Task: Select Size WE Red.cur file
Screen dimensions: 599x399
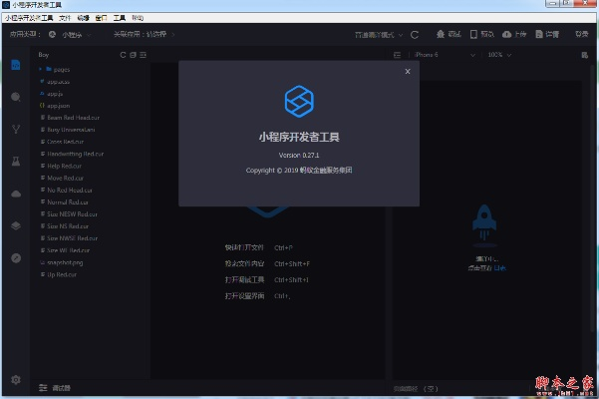Action: pos(69,250)
